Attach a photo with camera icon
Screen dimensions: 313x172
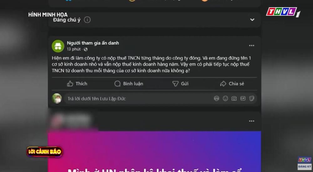click(x=234, y=98)
